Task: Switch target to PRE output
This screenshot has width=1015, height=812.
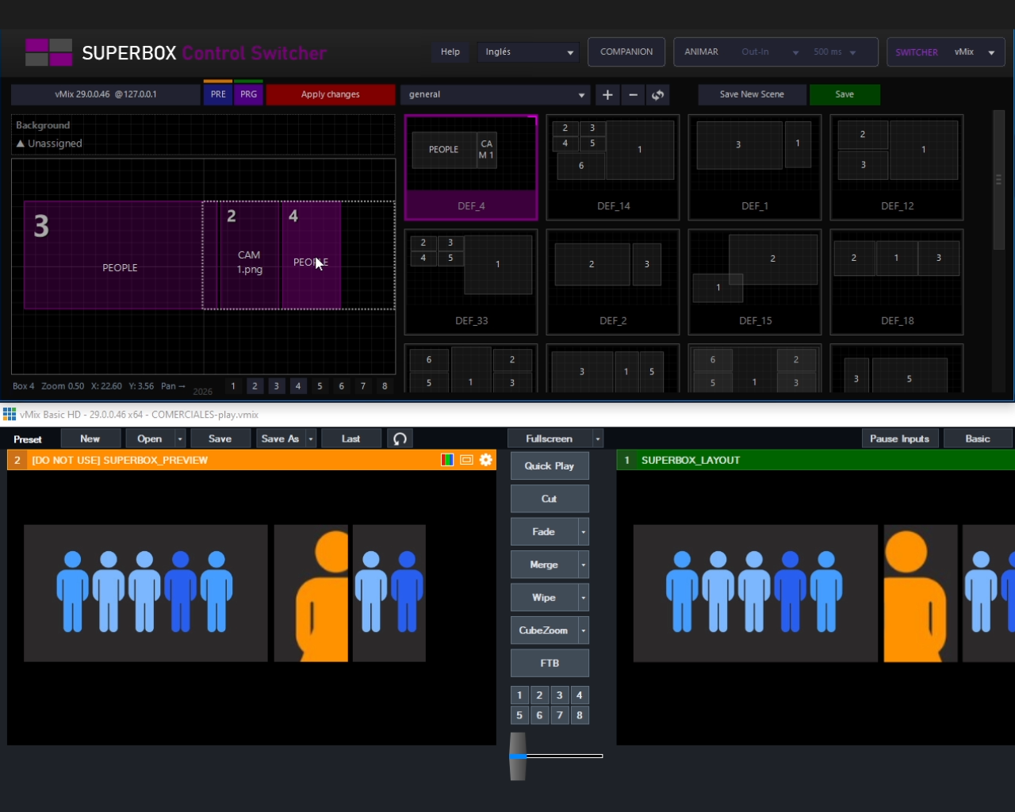Action: tap(218, 94)
